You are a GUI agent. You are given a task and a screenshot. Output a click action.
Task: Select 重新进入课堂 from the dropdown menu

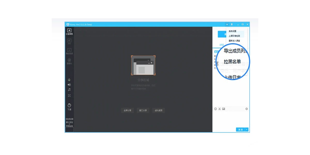pyautogui.click(x=234, y=41)
